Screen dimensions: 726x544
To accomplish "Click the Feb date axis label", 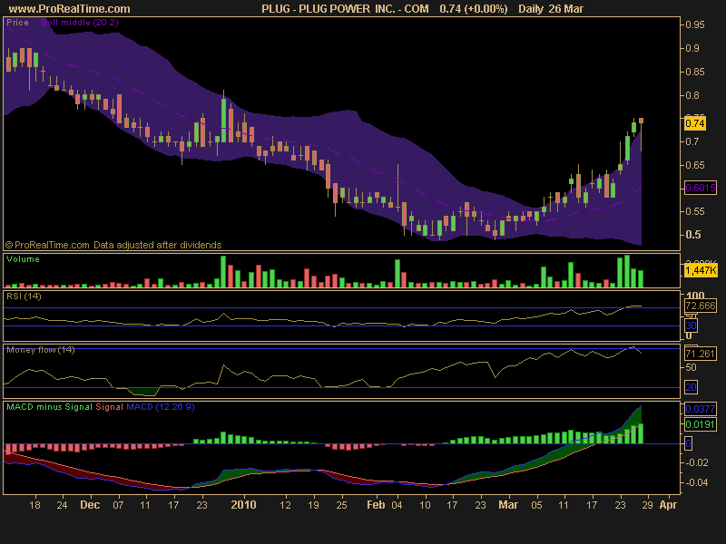I will point(376,505).
